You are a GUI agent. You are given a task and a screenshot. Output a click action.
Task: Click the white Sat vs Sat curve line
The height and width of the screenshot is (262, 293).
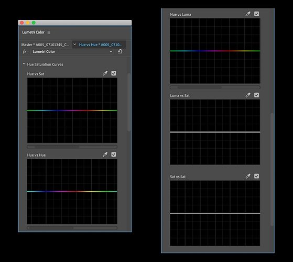(215, 213)
